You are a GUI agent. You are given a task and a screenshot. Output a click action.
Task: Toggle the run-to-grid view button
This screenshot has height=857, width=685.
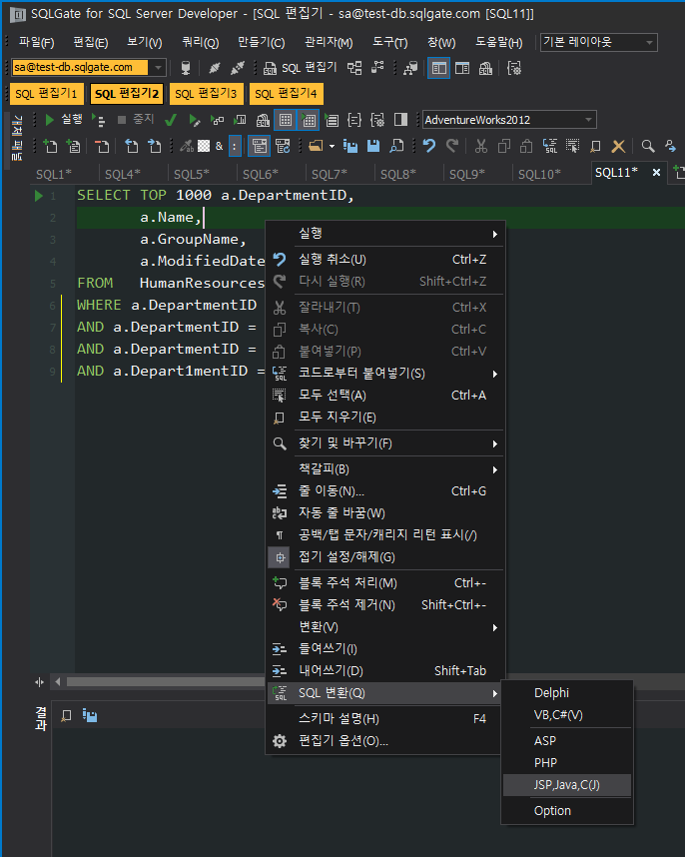point(309,120)
